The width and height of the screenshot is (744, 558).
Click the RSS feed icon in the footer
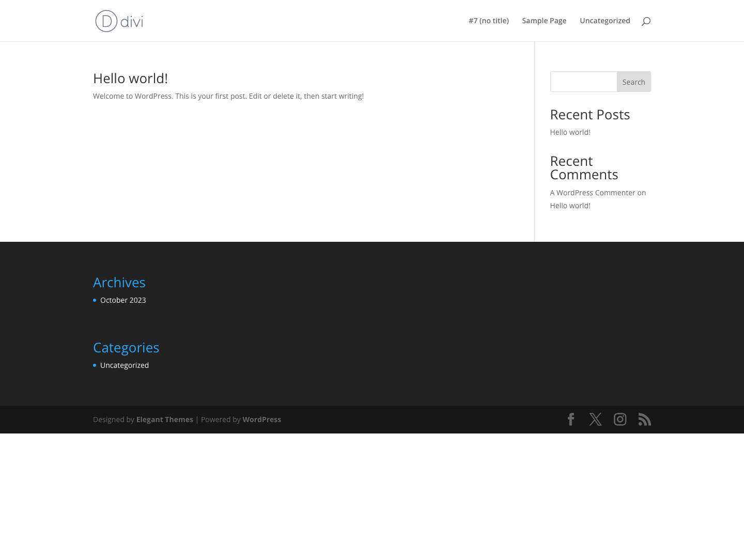pyautogui.click(x=645, y=419)
